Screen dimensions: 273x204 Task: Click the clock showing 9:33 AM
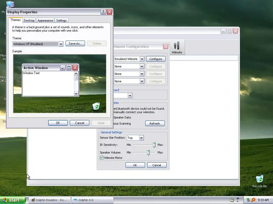(x=263, y=200)
